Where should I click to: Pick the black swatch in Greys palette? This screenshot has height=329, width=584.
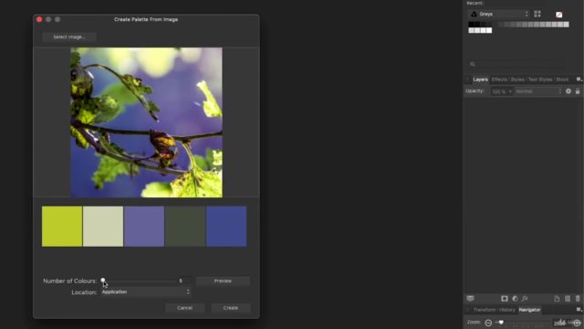tap(471, 25)
